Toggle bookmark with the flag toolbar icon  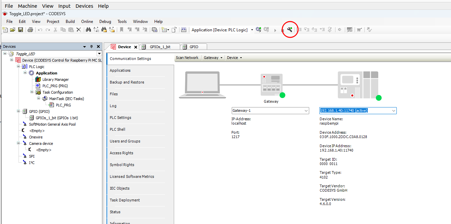coord(122,30)
